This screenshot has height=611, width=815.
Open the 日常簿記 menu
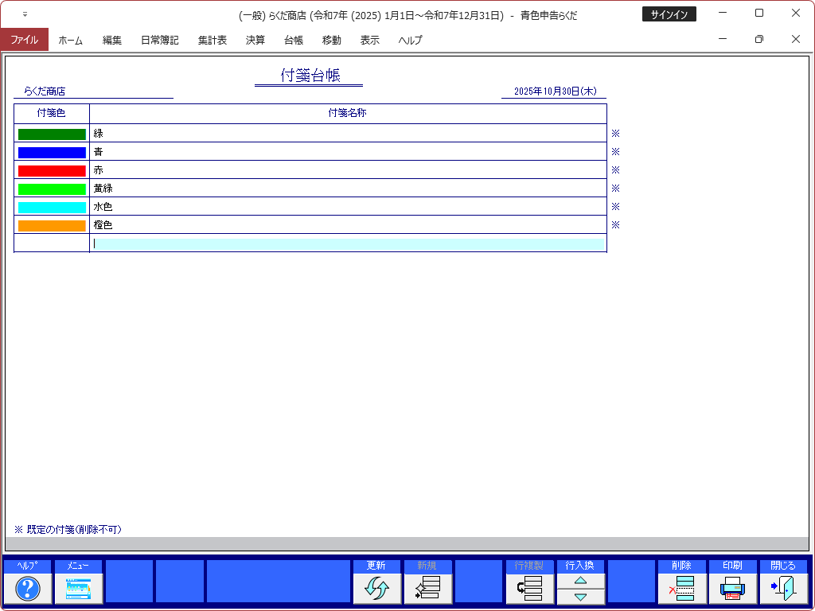coord(159,40)
